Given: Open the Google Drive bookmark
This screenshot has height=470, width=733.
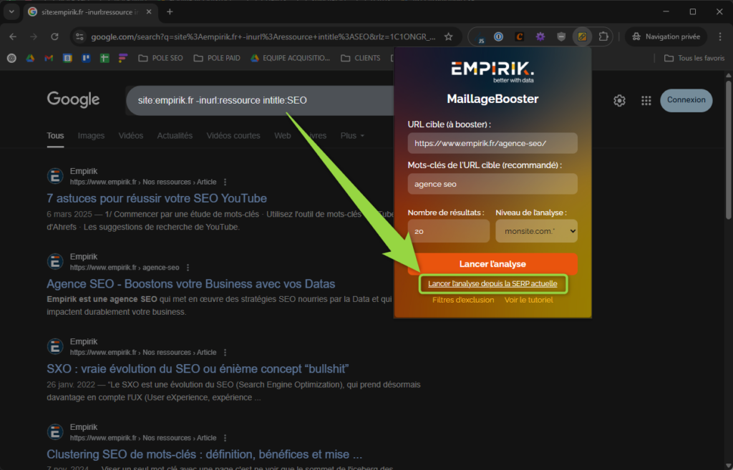Looking at the screenshot, I should point(30,58).
